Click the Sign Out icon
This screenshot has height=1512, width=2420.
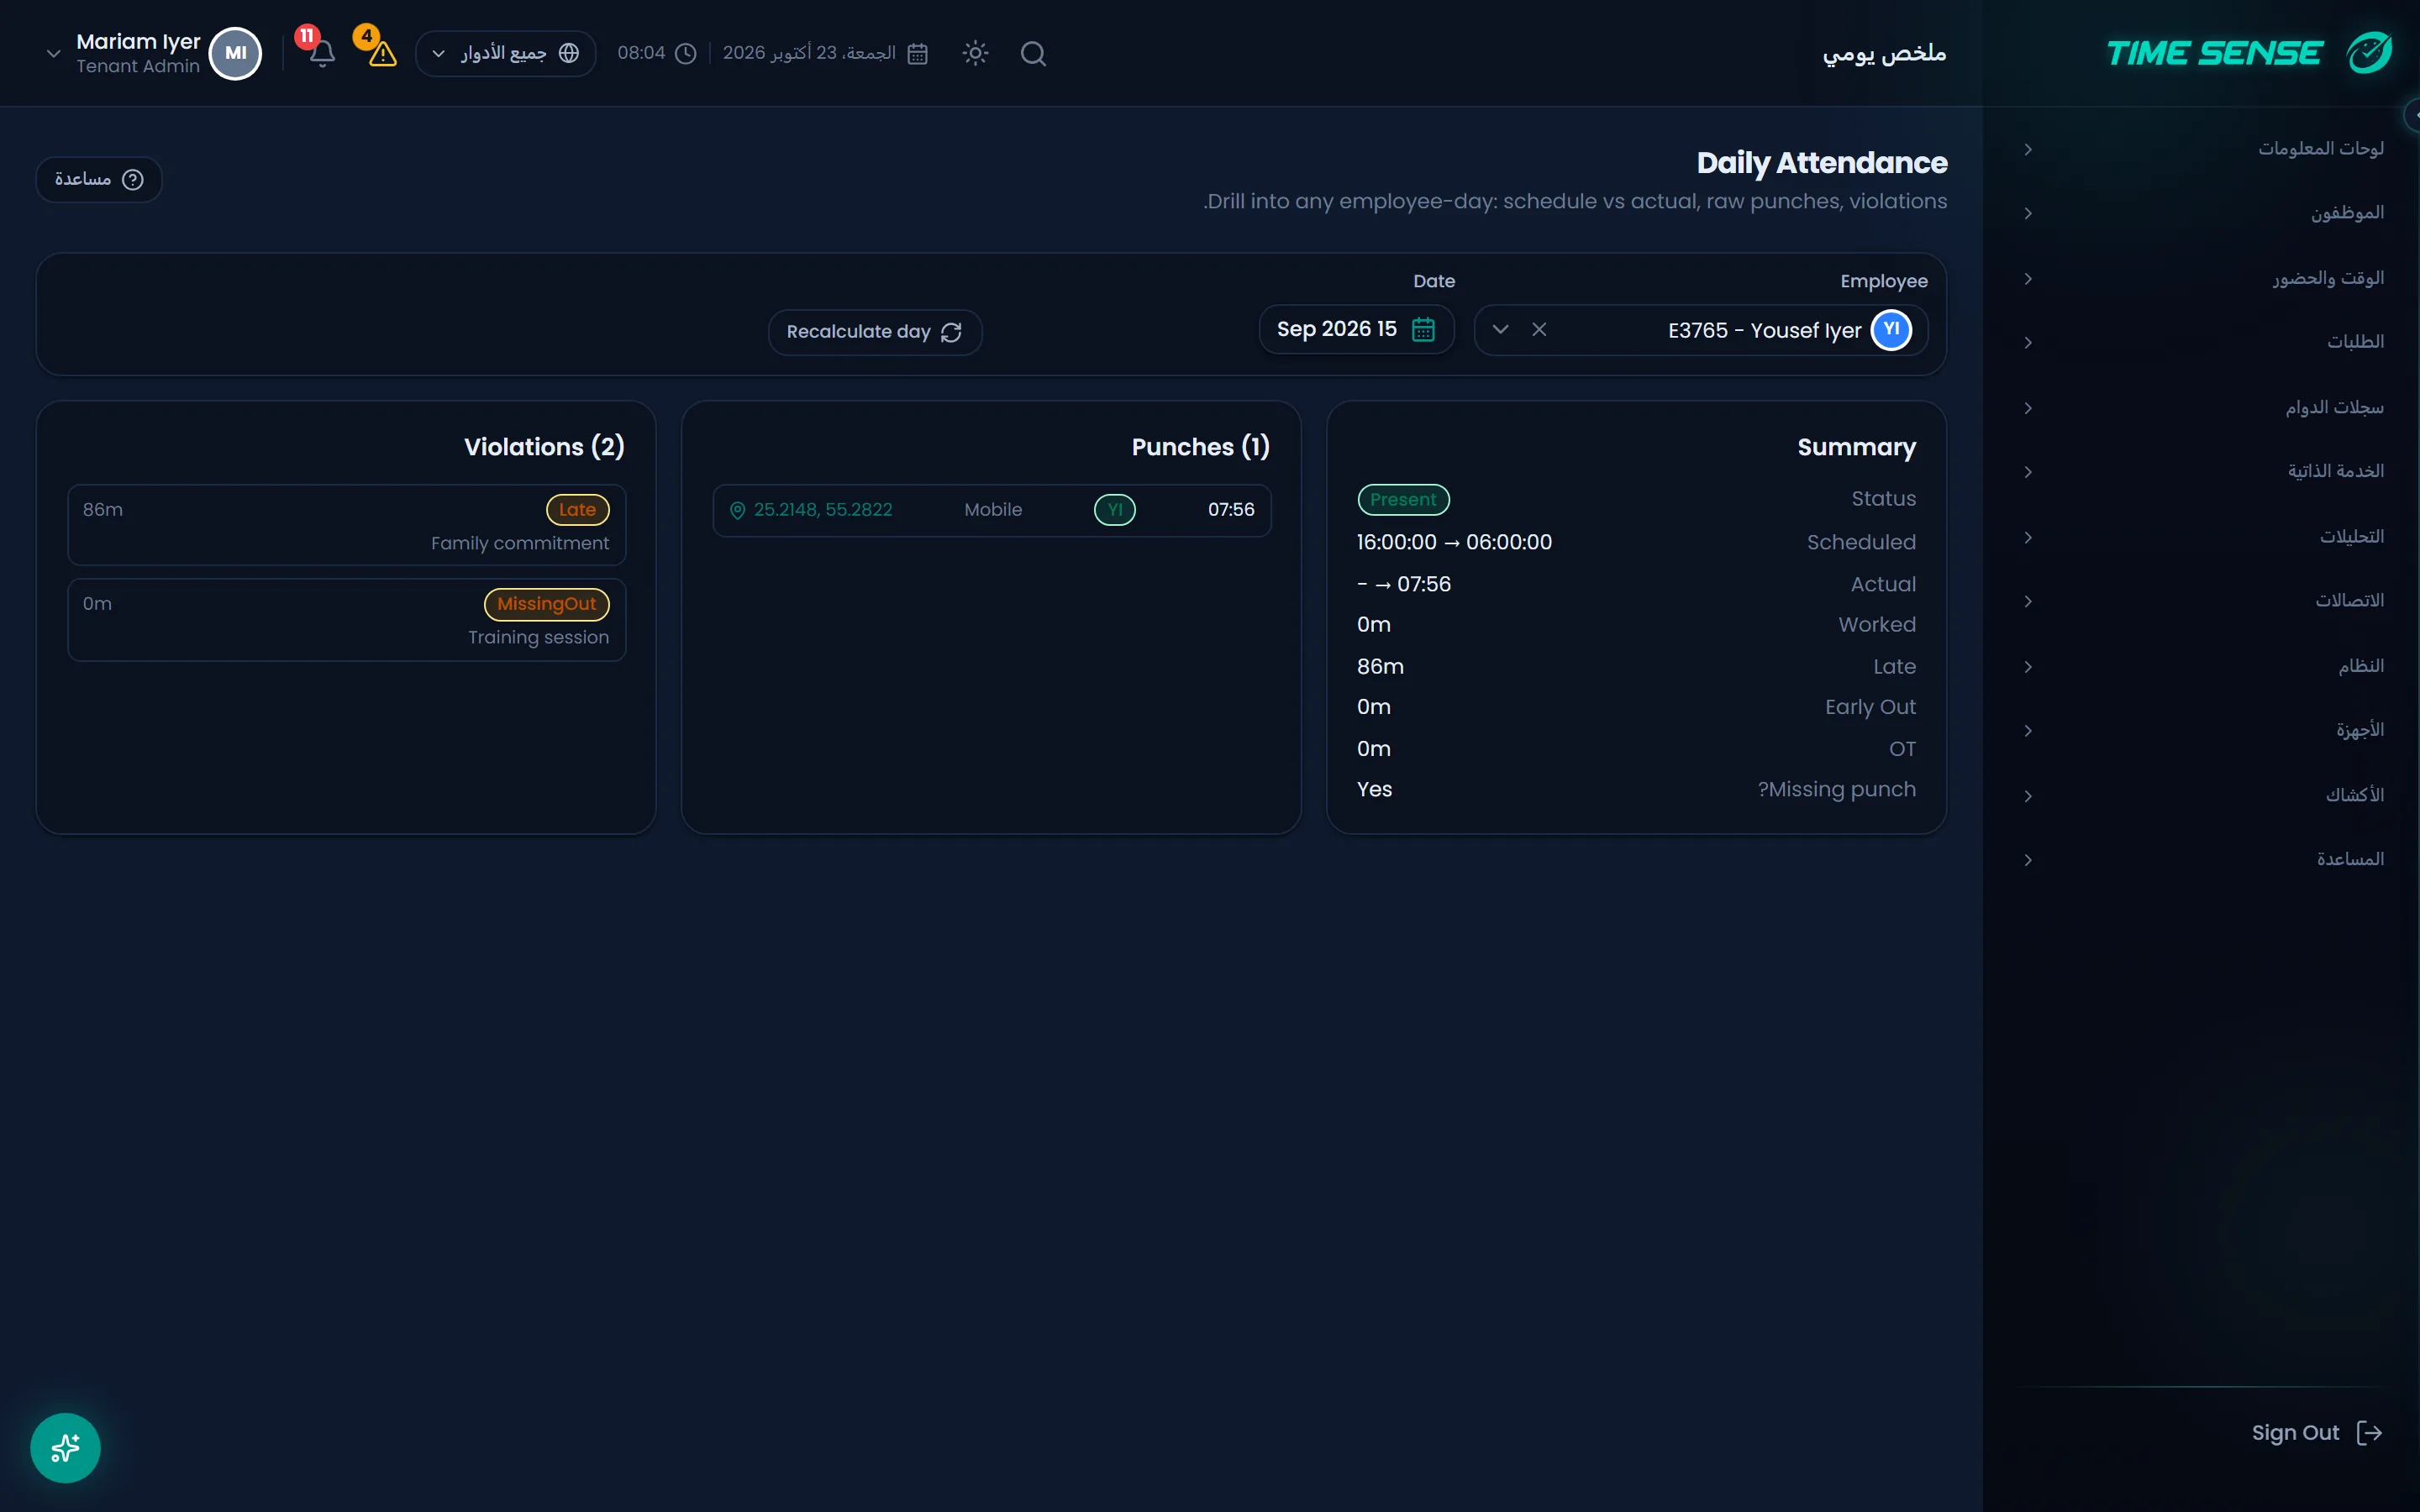point(2369,1432)
